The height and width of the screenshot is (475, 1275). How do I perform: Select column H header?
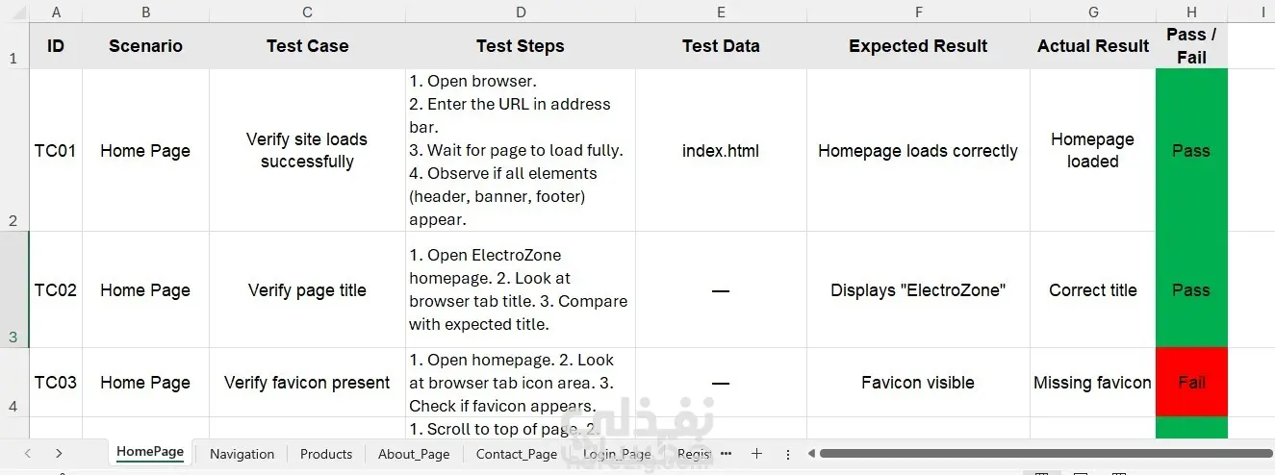click(x=1191, y=12)
